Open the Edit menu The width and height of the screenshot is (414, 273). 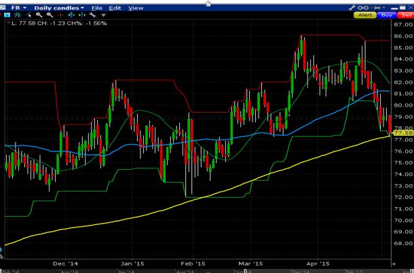(x=116, y=7)
